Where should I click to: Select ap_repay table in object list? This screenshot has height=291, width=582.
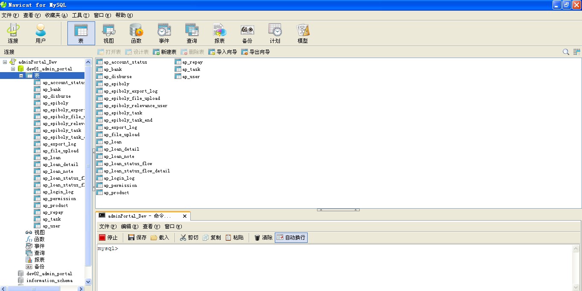192,62
